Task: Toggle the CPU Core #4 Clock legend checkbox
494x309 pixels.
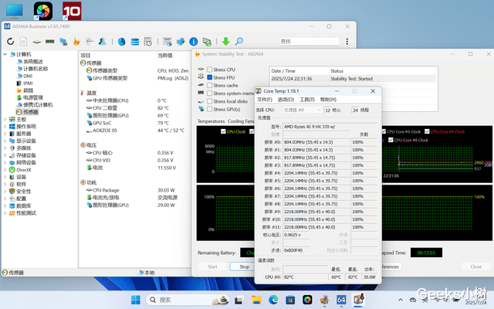Action: pos(428,132)
